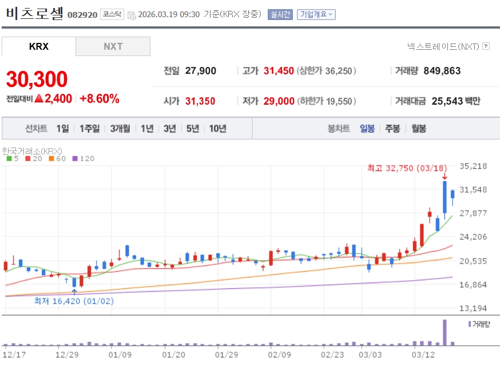Click the orange 60-day moving average swatch
Image resolution: width=500 pixels, height=365 pixels.
point(50,158)
